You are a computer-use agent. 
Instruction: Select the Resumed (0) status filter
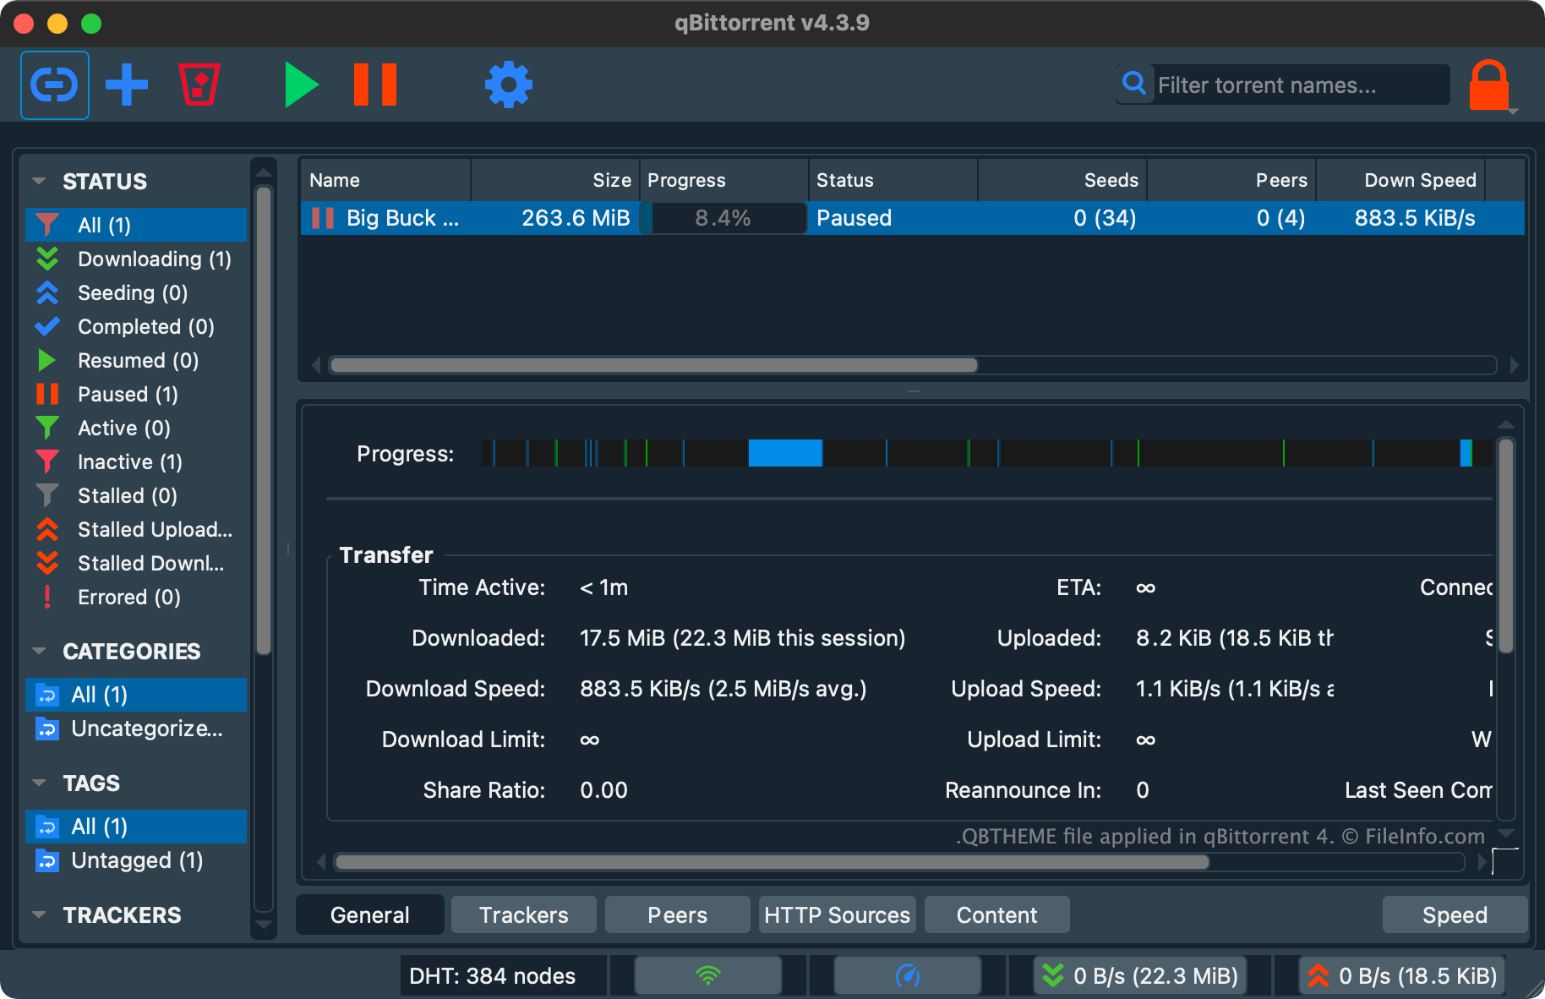[136, 360]
